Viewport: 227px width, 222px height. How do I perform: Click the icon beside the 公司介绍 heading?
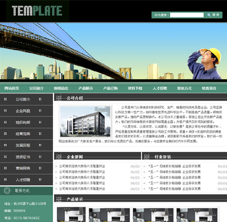click(59, 98)
